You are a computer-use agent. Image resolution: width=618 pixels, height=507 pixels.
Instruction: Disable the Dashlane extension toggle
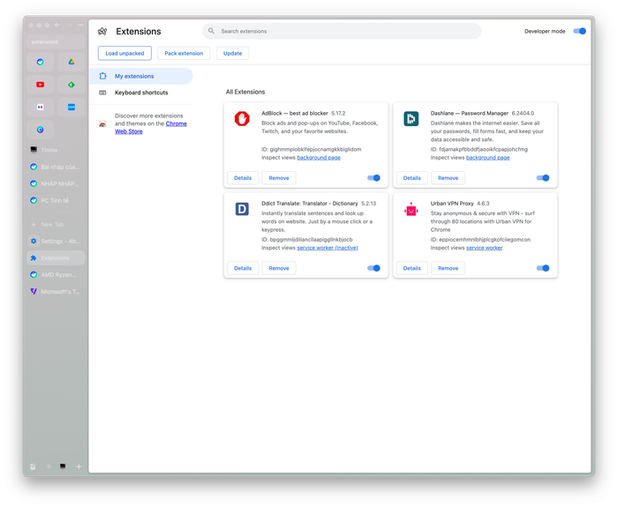[x=543, y=178]
